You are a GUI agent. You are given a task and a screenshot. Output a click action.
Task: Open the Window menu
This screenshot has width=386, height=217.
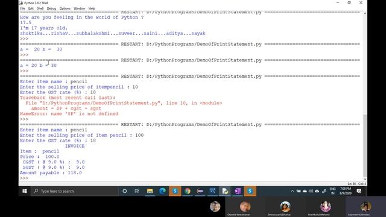(x=80, y=8)
